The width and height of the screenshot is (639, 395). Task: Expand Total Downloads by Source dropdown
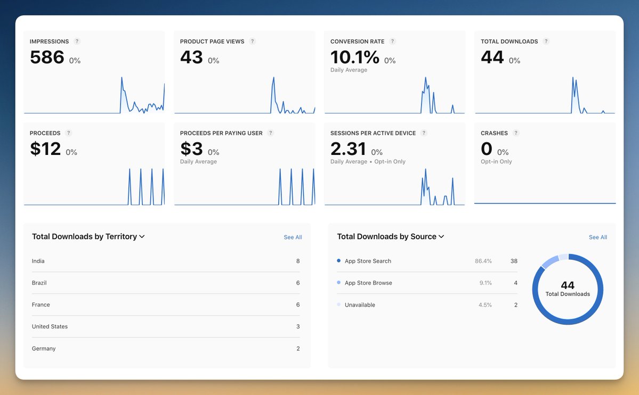[391, 236]
